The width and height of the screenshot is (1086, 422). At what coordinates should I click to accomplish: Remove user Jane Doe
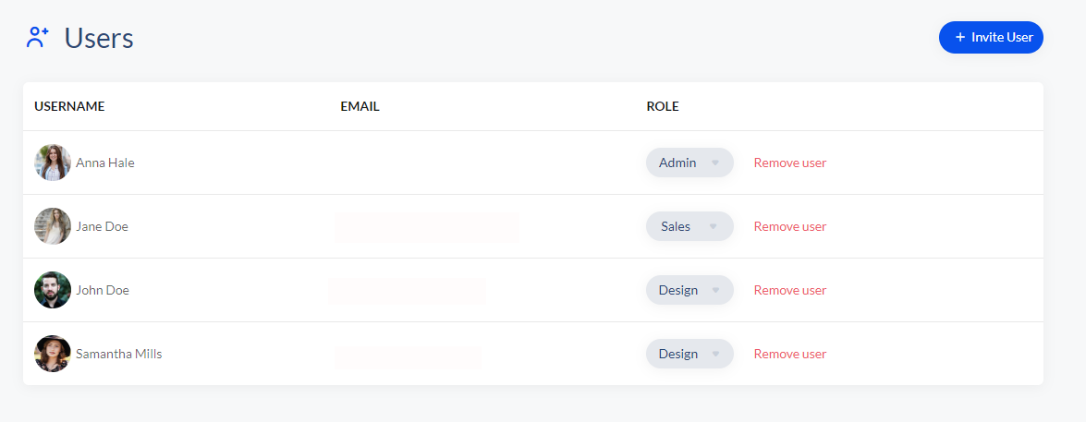coord(789,226)
